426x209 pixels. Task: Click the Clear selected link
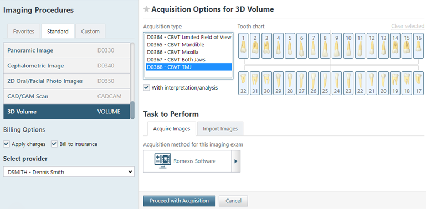[x=408, y=27]
